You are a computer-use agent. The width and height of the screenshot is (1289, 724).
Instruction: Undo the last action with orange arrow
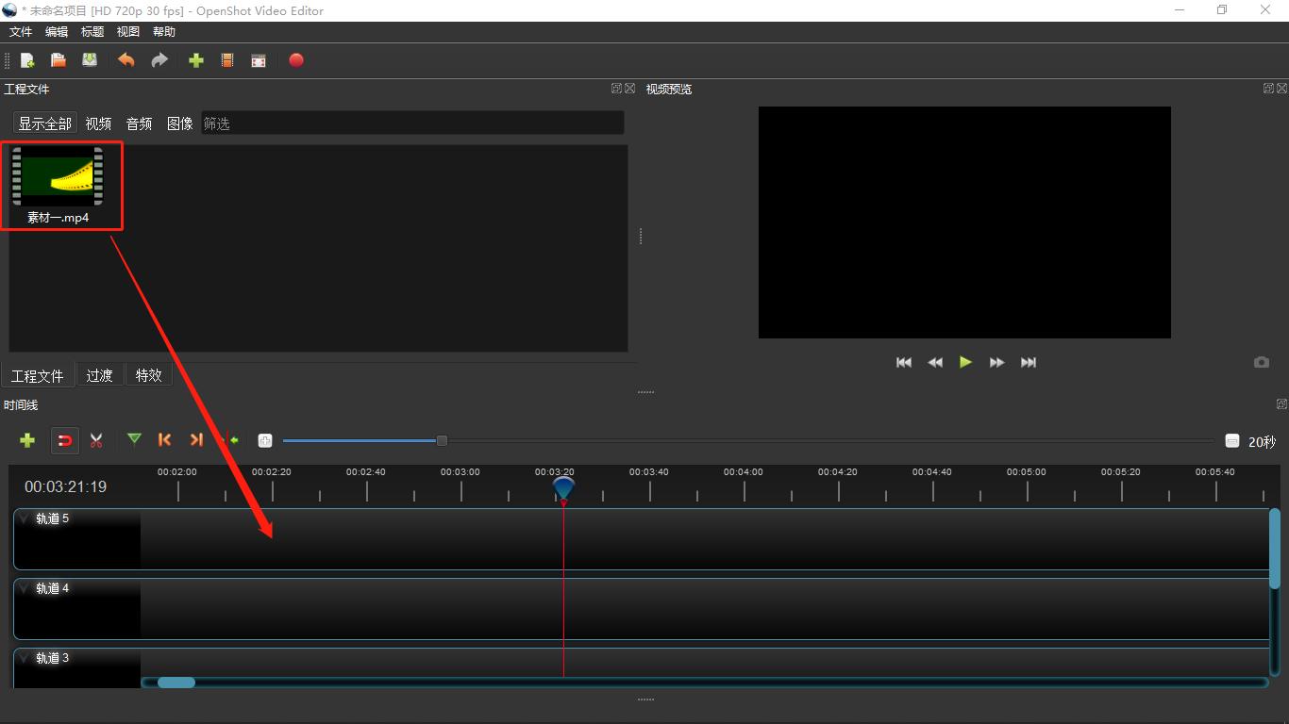[x=126, y=60]
